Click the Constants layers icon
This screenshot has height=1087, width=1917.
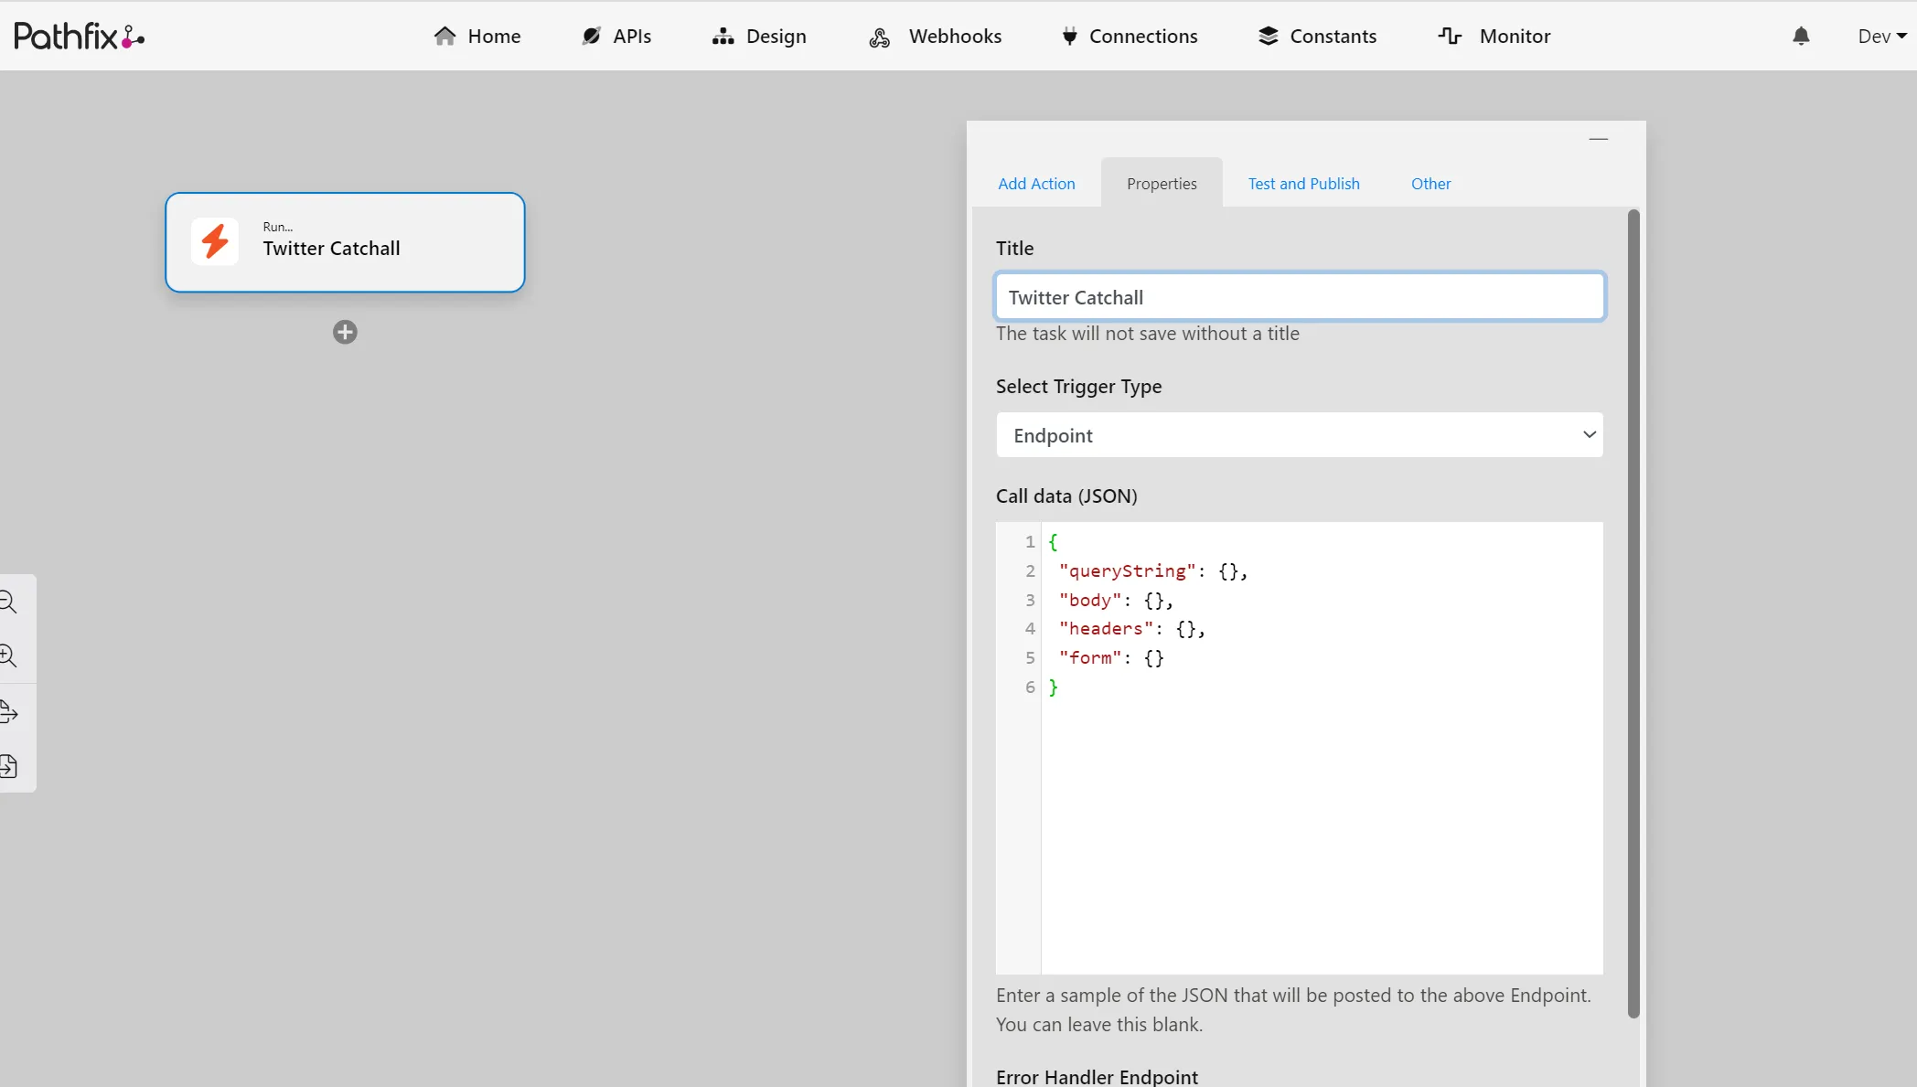pos(1268,36)
